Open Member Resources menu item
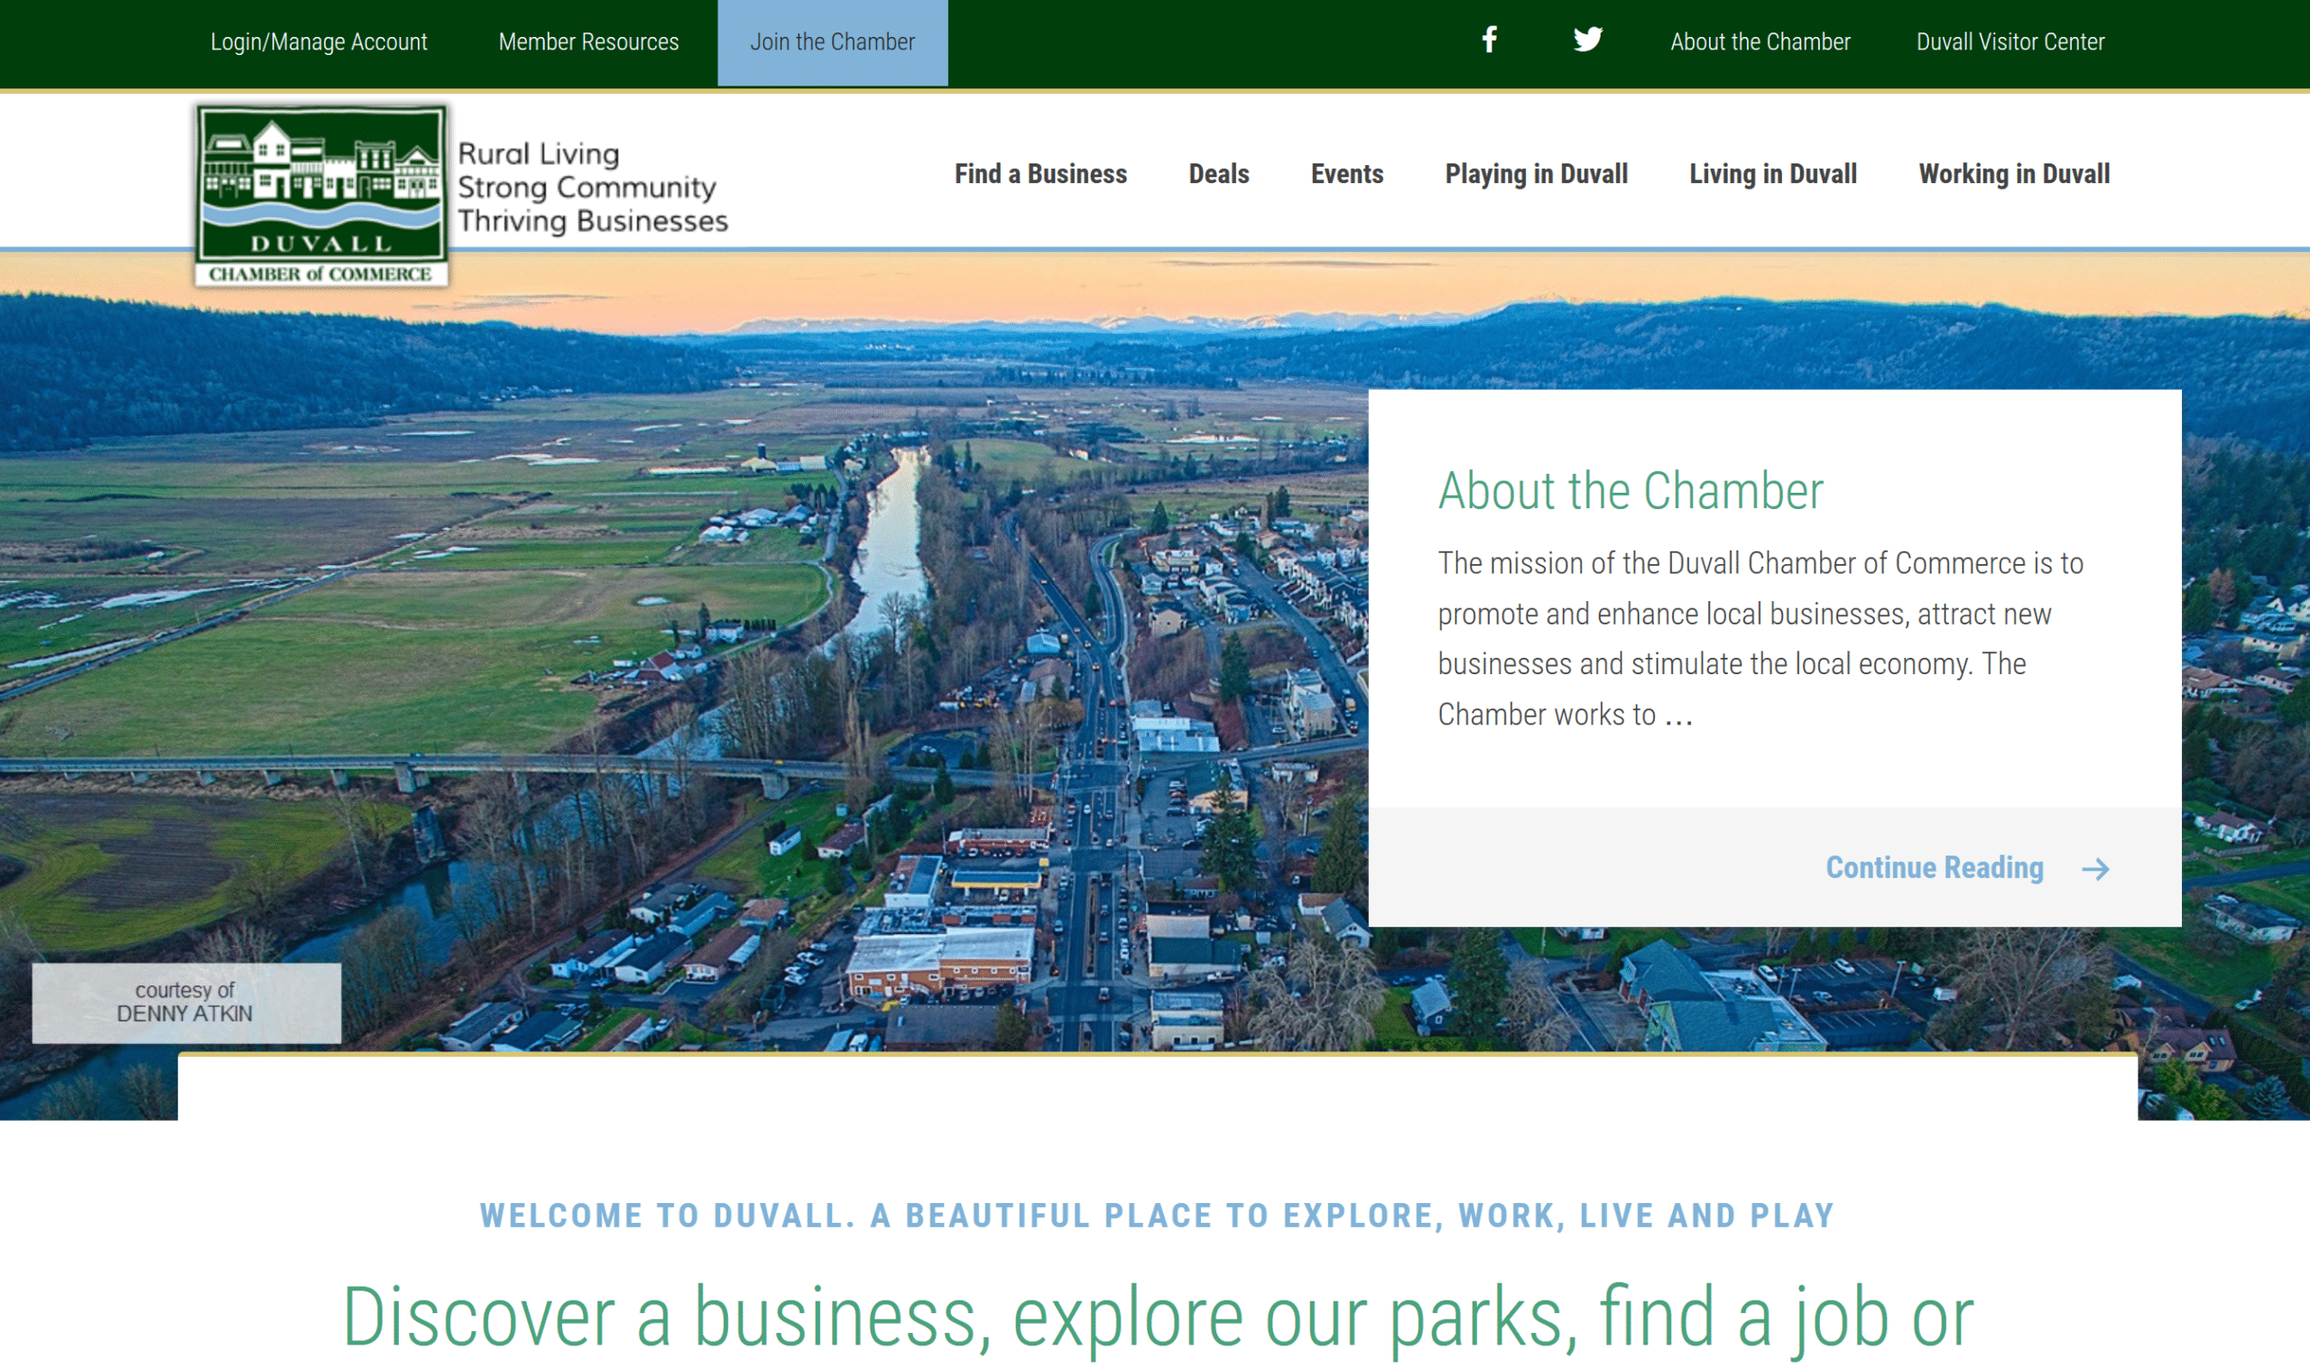 pyautogui.click(x=588, y=42)
